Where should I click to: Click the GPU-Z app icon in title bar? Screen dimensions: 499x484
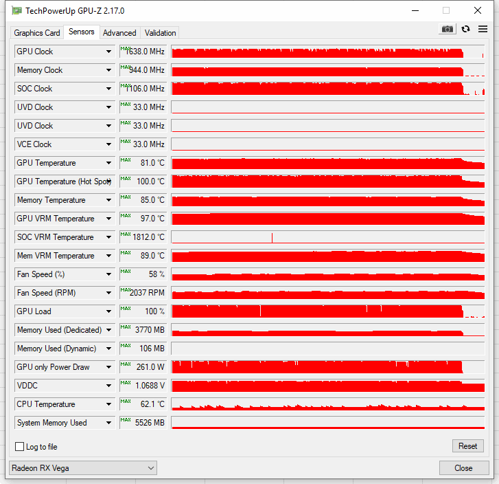pyautogui.click(x=16, y=11)
